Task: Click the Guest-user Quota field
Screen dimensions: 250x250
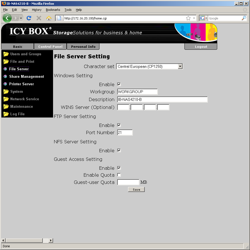Action: click(128, 182)
